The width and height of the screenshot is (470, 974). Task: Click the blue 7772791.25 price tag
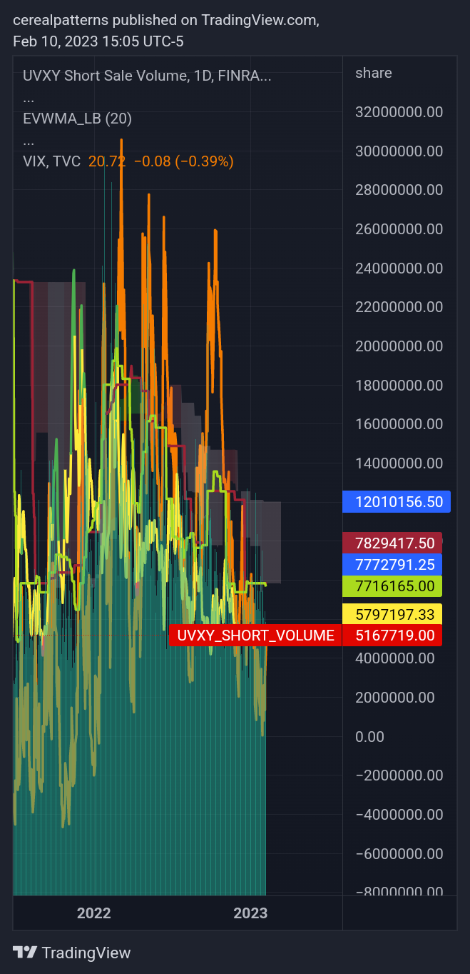pyautogui.click(x=392, y=565)
